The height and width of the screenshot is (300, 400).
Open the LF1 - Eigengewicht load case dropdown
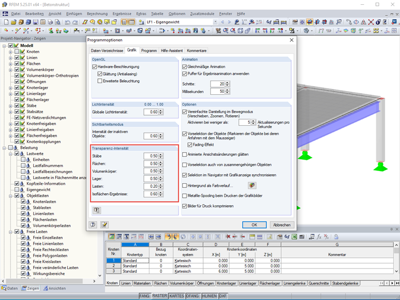(215, 22)
